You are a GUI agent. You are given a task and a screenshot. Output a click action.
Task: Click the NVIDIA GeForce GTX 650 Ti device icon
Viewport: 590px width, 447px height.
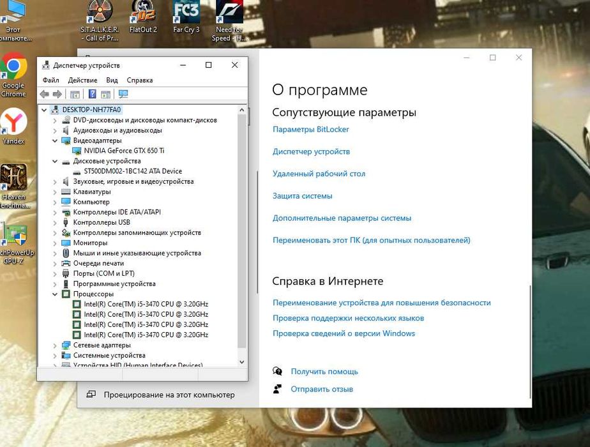77,151
